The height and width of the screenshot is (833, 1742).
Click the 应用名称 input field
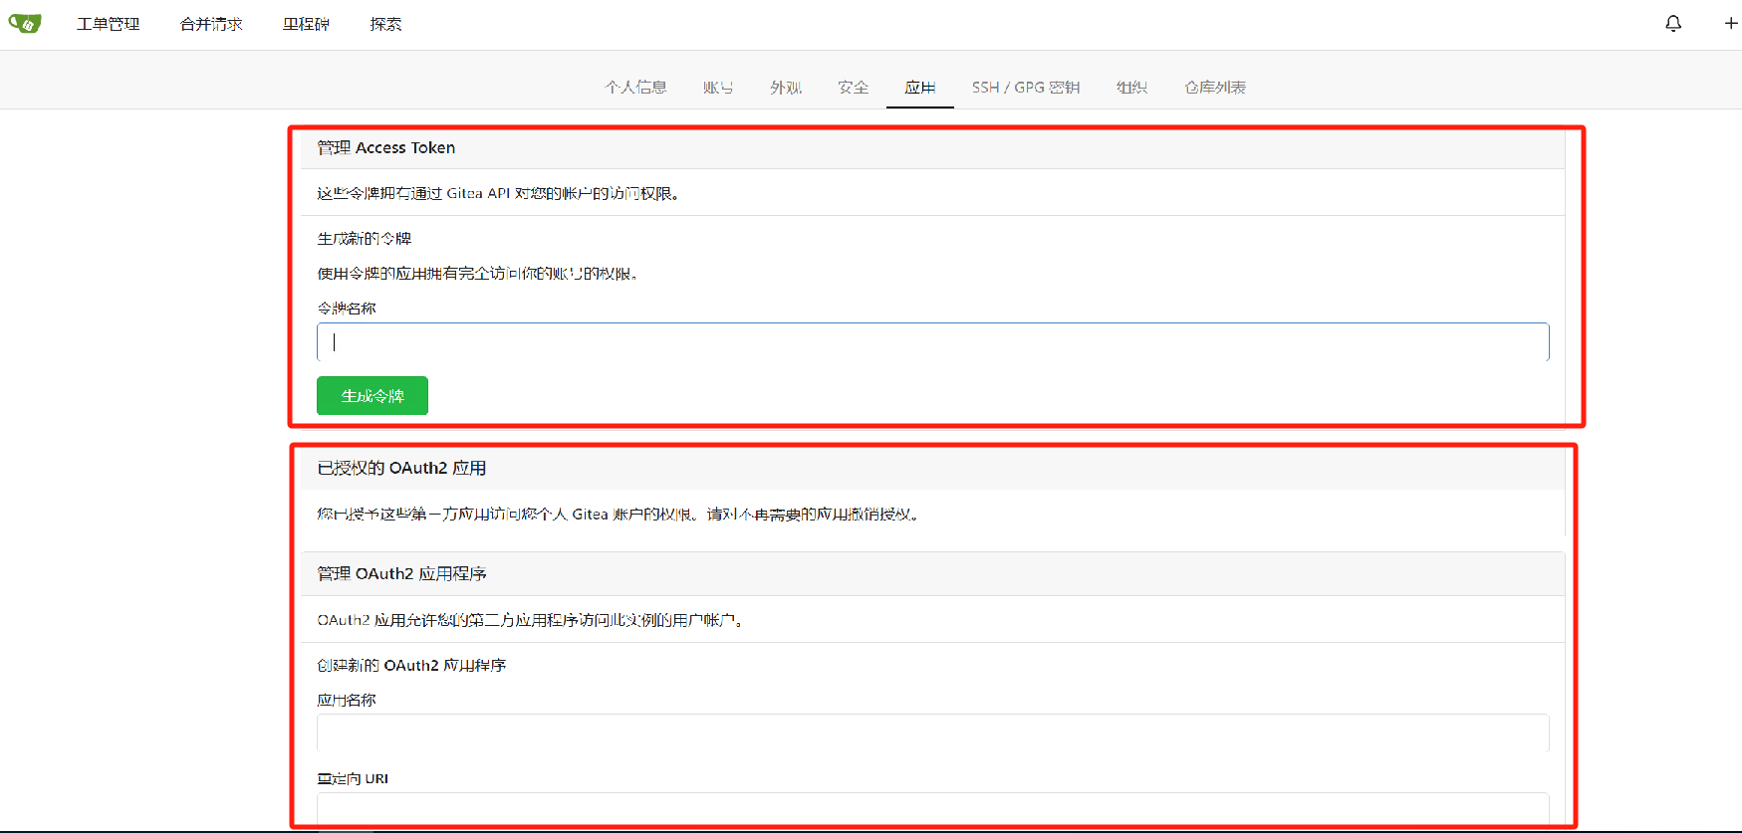pyautogui.click(x=932, y=733)
